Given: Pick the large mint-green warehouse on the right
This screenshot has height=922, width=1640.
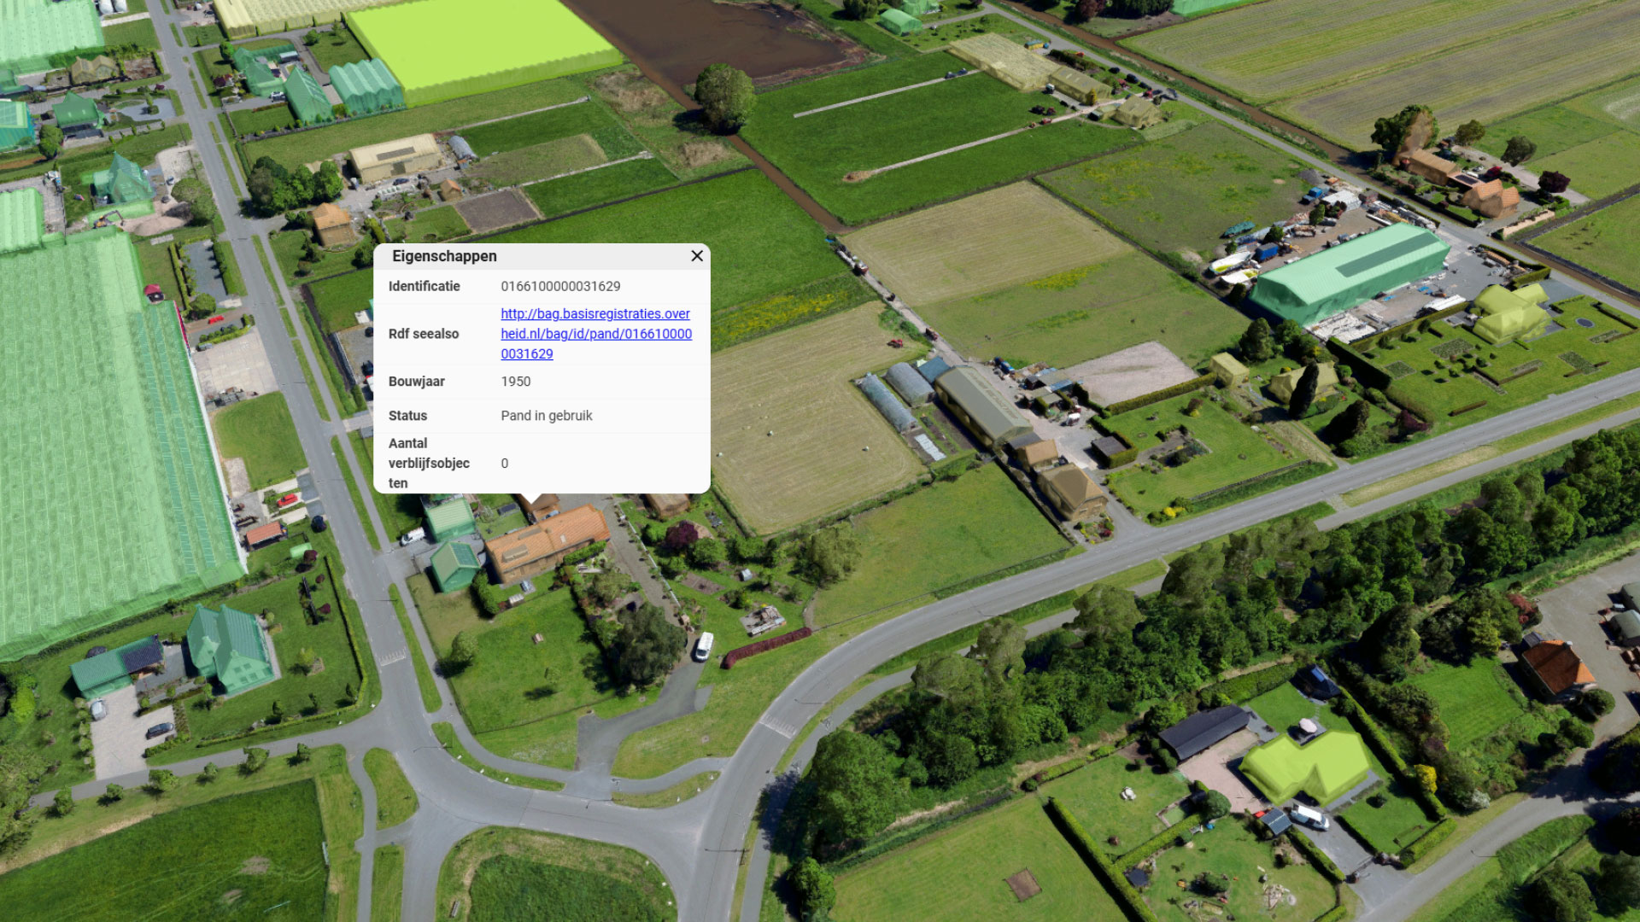Looking at the screenshot, I should [x=1348, y=271].
